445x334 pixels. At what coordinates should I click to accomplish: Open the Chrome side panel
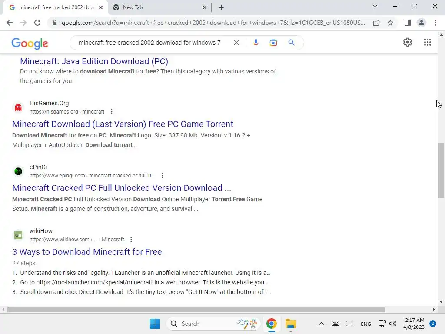[408, 23]
